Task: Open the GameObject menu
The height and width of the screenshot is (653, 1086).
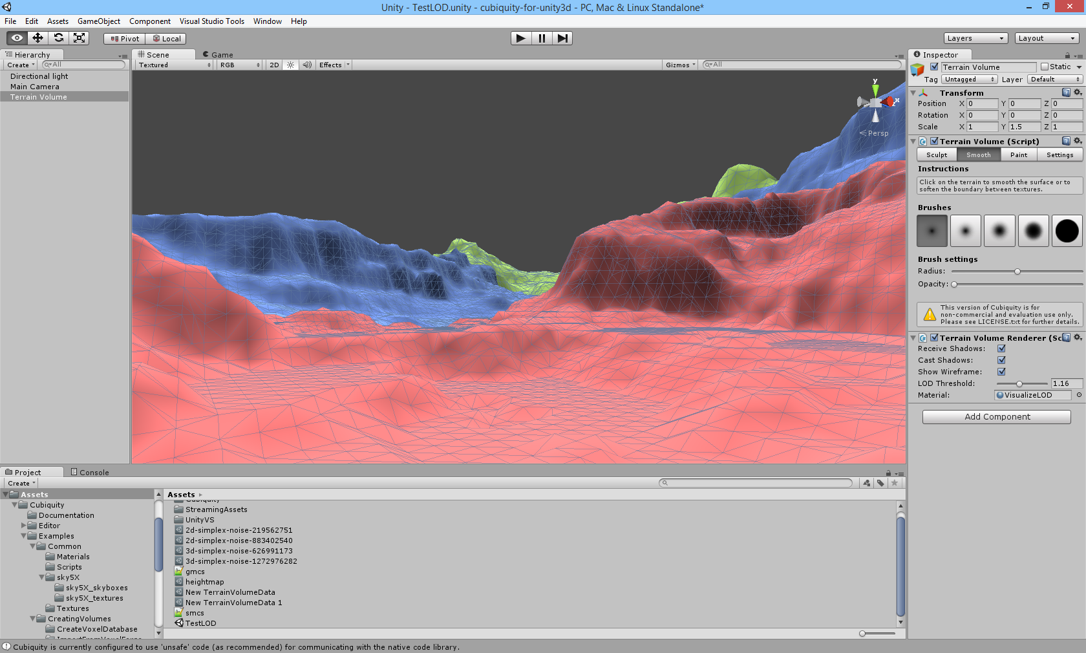Action: tap(99, 21)
